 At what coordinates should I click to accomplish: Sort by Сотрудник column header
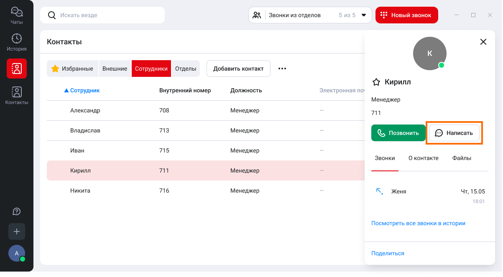(x=84, y=90)
